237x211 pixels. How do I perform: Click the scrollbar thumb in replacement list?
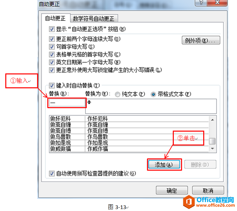213,141
